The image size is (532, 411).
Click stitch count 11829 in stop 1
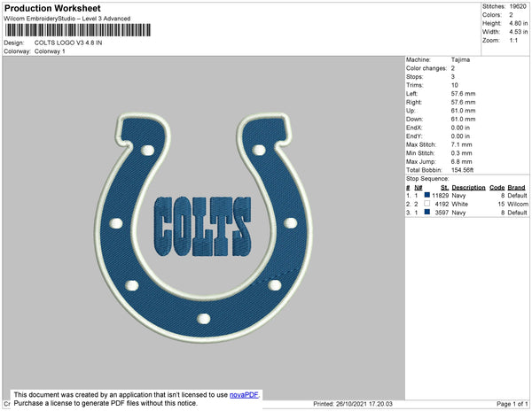coord(441,196)
